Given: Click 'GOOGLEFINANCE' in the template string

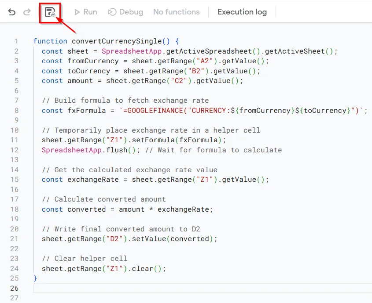Looking at the screenshot, I should pyautogui.click(x=155, y=111).
